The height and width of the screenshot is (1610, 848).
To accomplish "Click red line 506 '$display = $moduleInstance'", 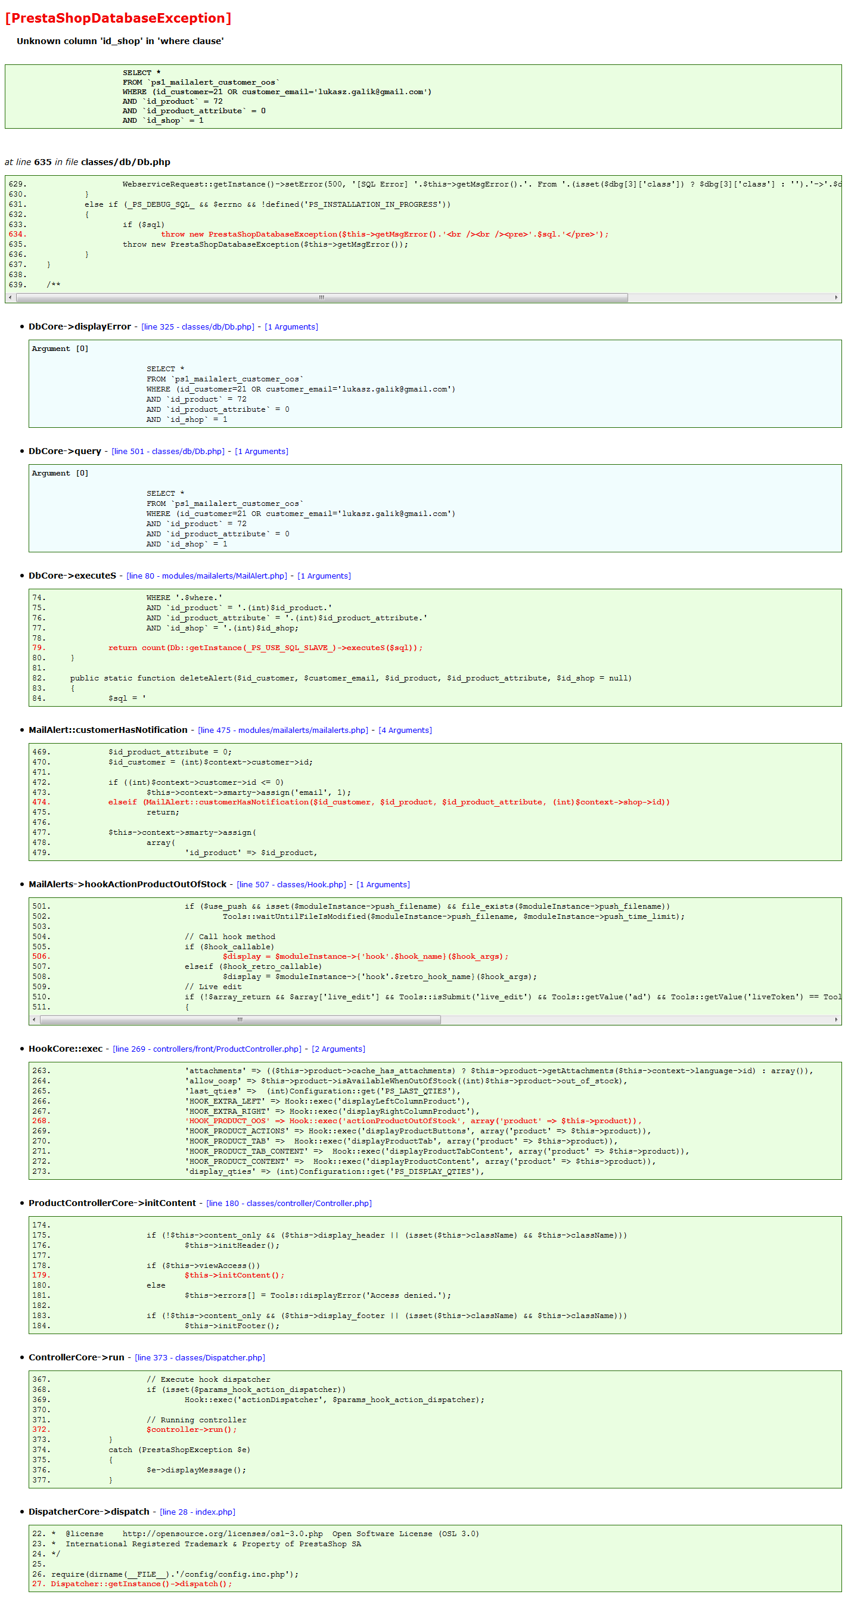I will pyautogui.click(x=365, y=956).
